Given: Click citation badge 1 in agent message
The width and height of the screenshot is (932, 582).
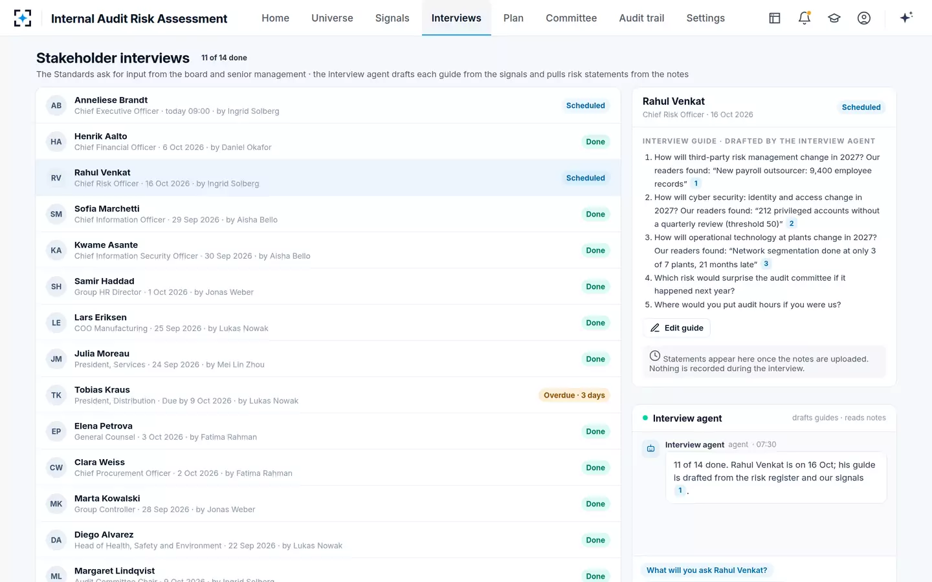Looking at the screenshot, I should coord(680,491).
